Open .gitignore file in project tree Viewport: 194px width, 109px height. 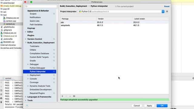coord(8,30)
